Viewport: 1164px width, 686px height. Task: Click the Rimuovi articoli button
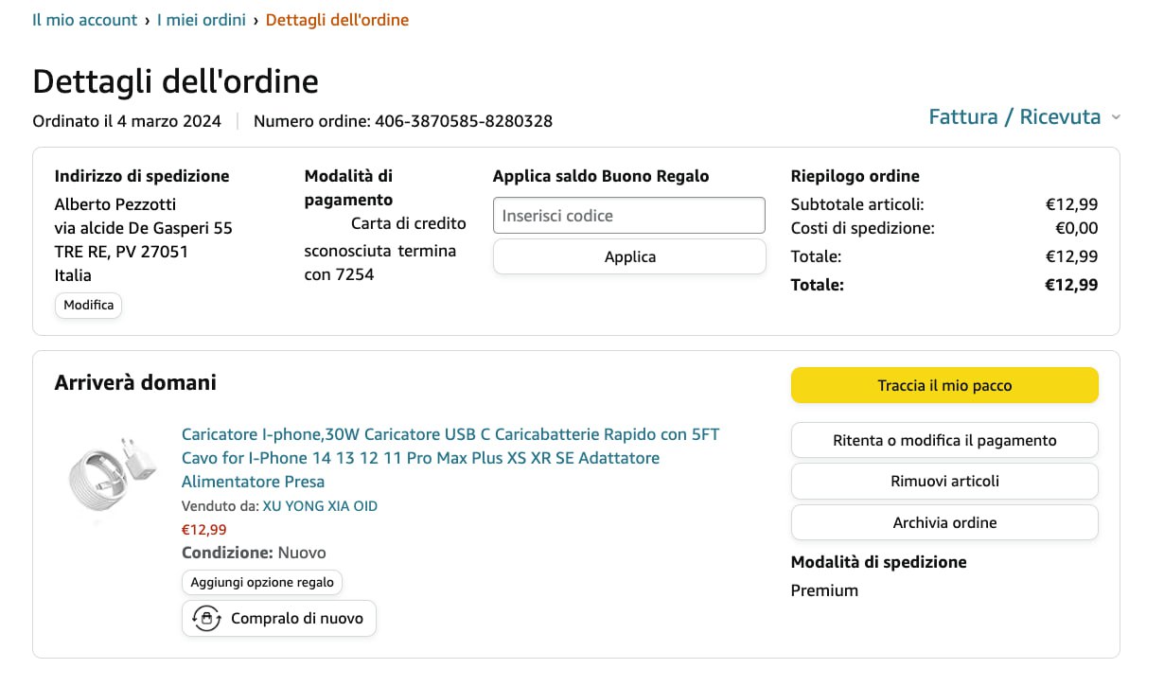(944, 481)
